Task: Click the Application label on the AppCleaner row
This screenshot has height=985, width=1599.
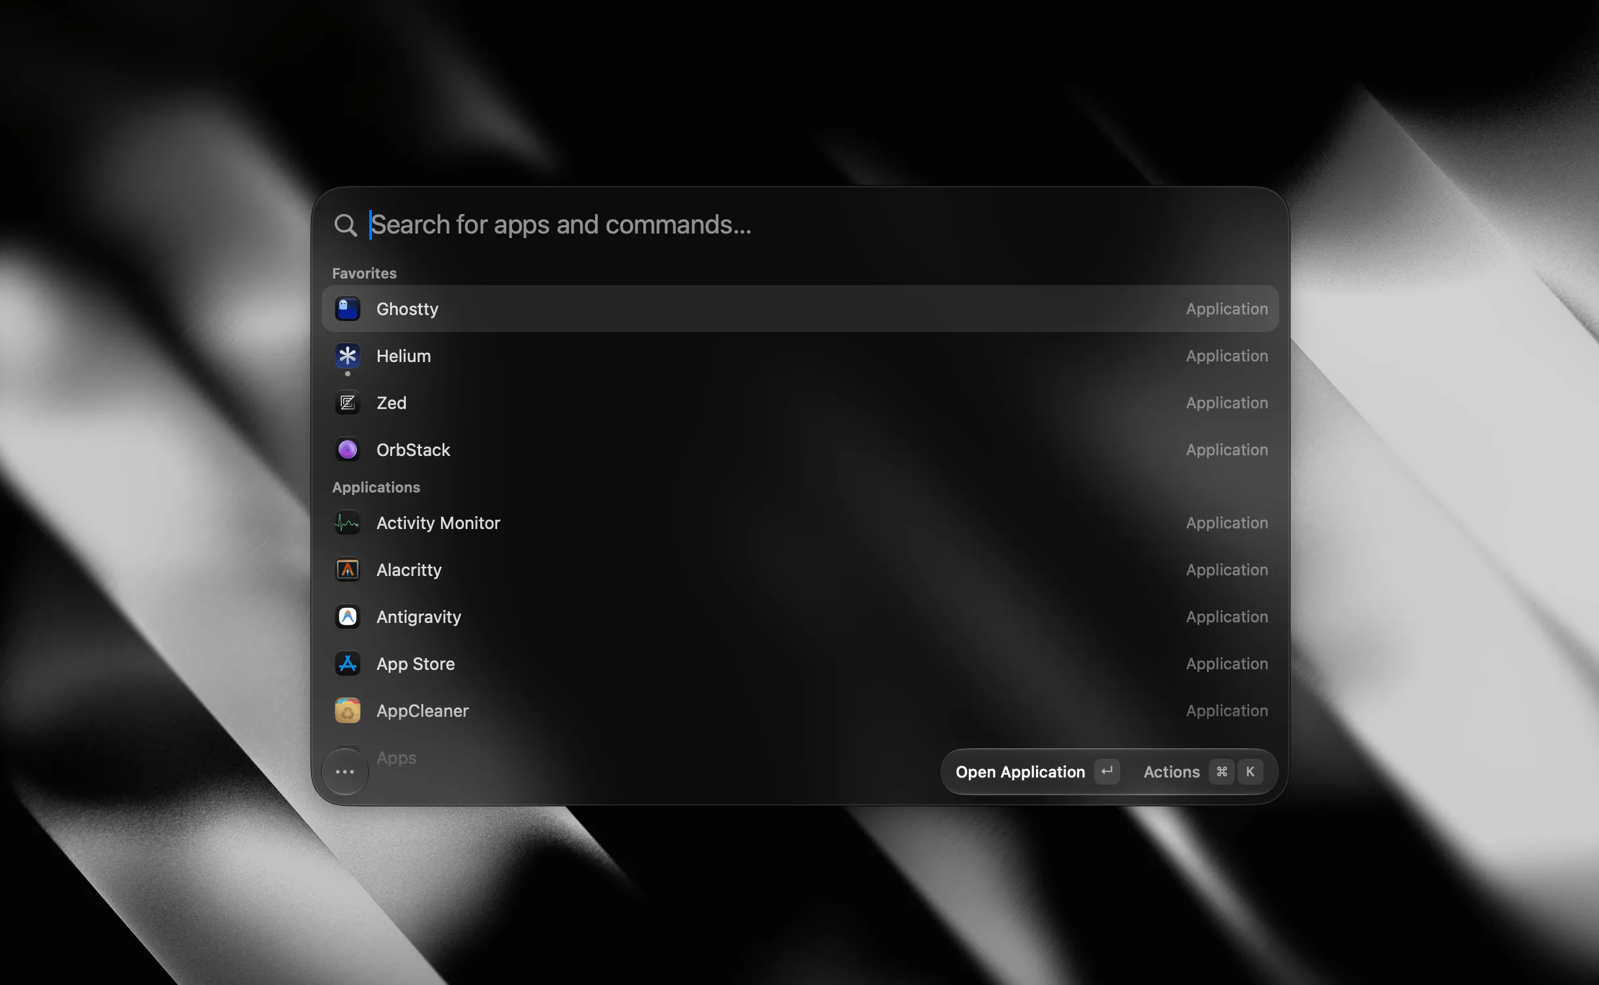Action: 1226,710
